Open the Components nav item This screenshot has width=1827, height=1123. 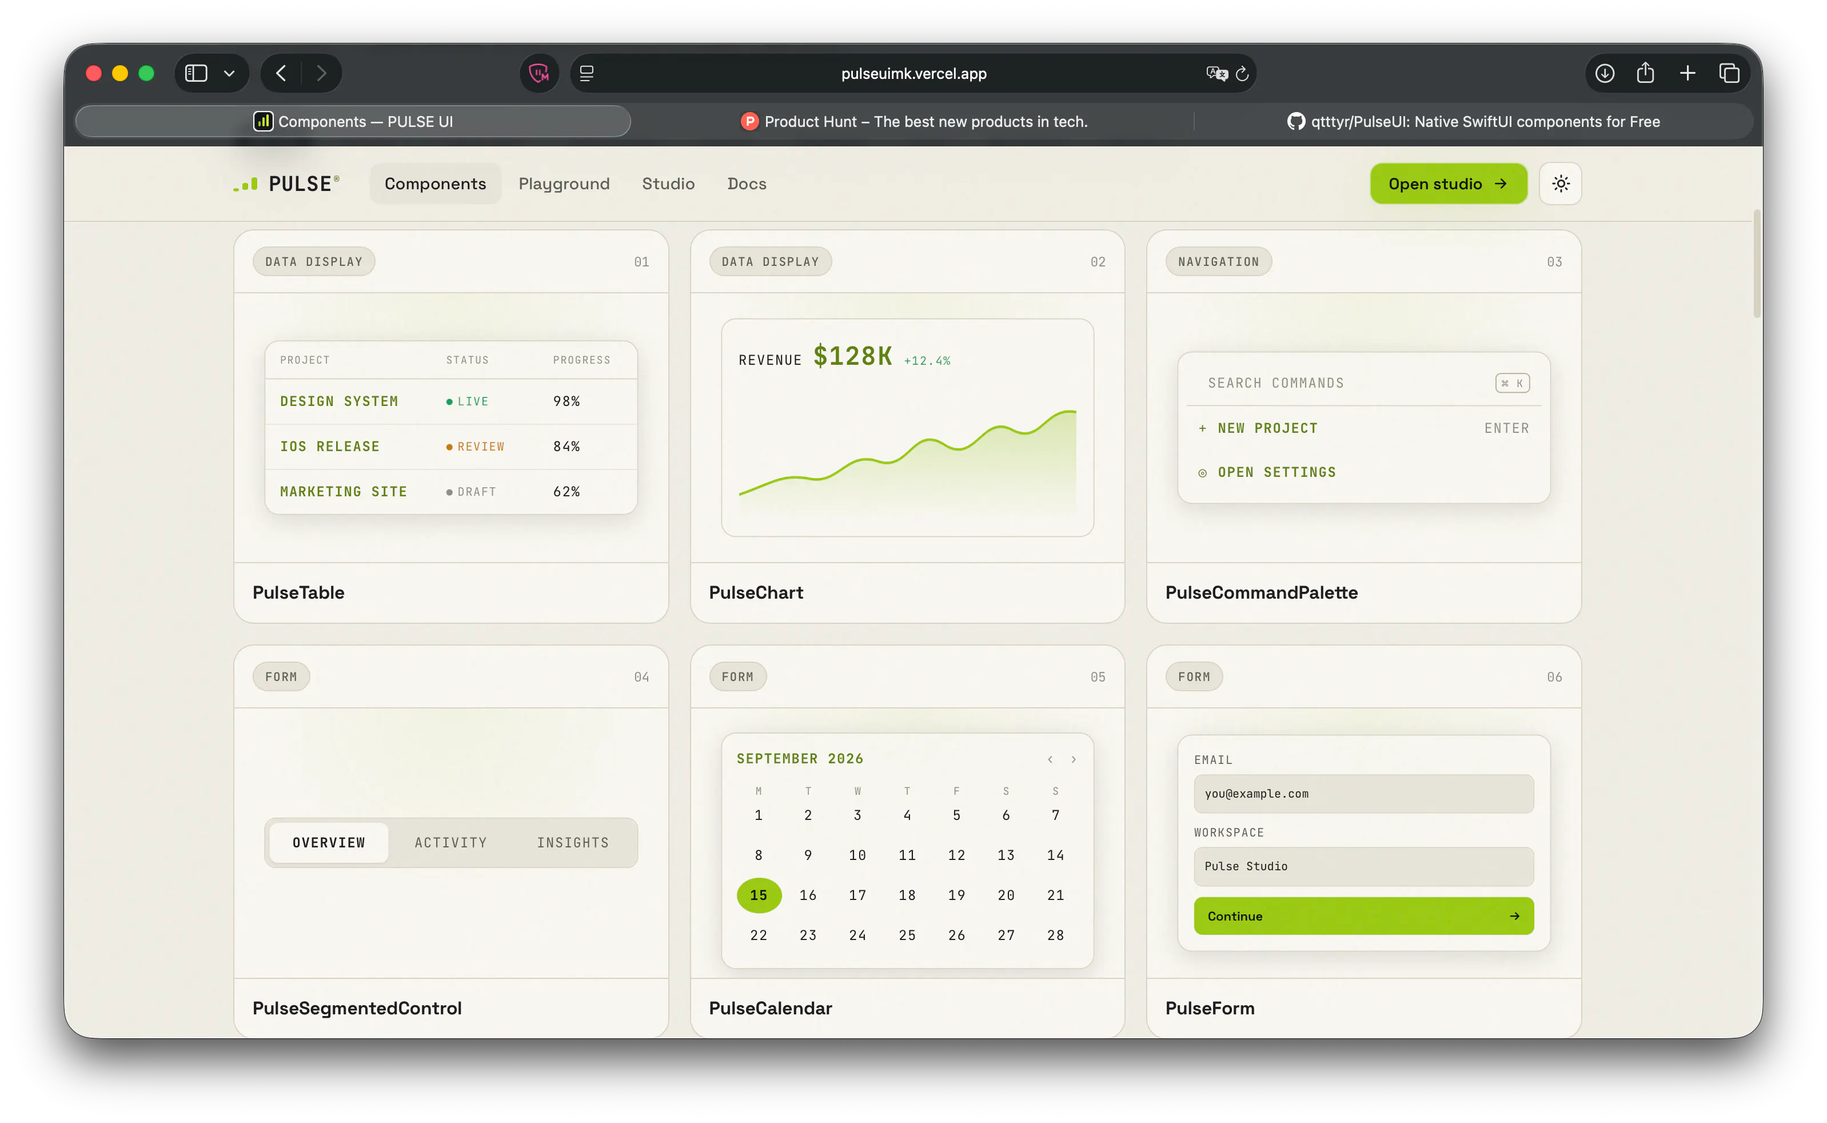tap(435, 184)
